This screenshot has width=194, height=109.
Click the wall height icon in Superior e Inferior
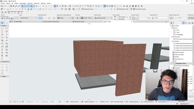tap(133, 18)
